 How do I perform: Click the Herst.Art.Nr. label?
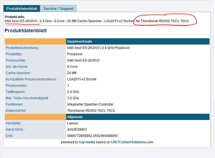15,130
